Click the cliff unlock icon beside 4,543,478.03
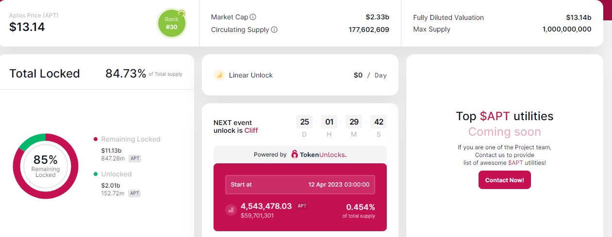 [x=231, y=210]
